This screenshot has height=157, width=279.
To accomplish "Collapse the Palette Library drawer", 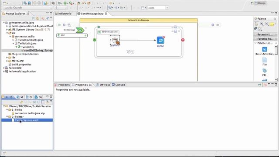I will [265, 43].
